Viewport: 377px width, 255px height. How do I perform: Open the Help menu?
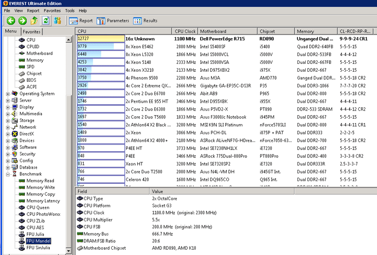point(83,10)
